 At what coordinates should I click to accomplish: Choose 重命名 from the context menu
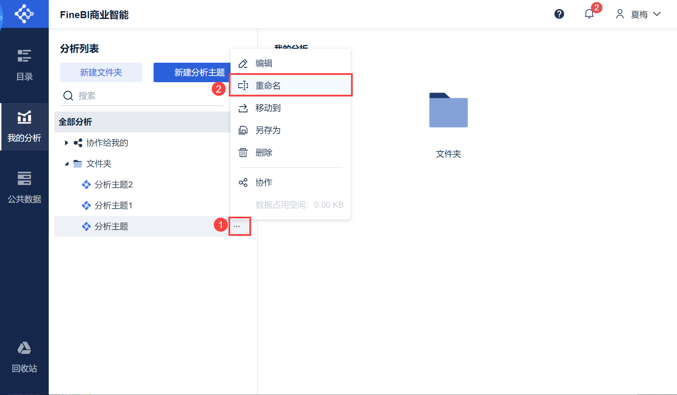pyautogui.click(x=268, y=86)
